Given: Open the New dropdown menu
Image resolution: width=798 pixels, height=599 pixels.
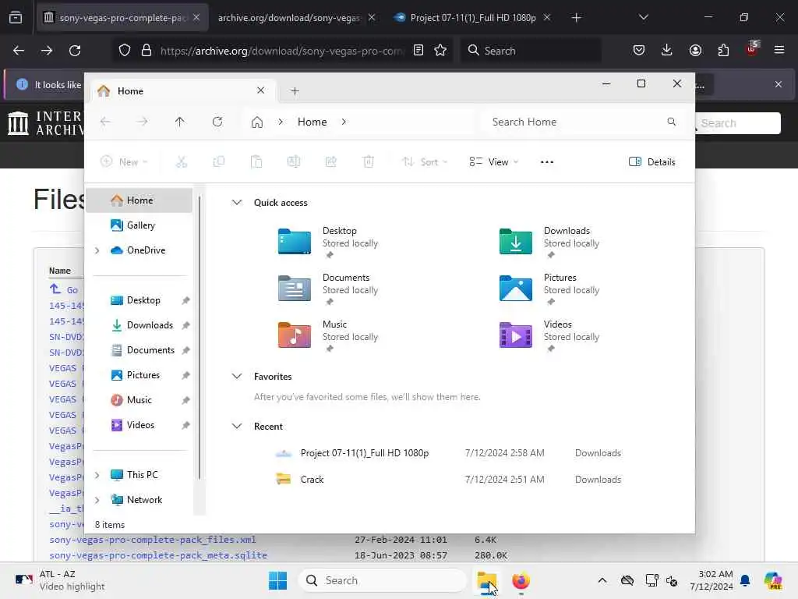Looking at the screenshot, I should (124, 162).
